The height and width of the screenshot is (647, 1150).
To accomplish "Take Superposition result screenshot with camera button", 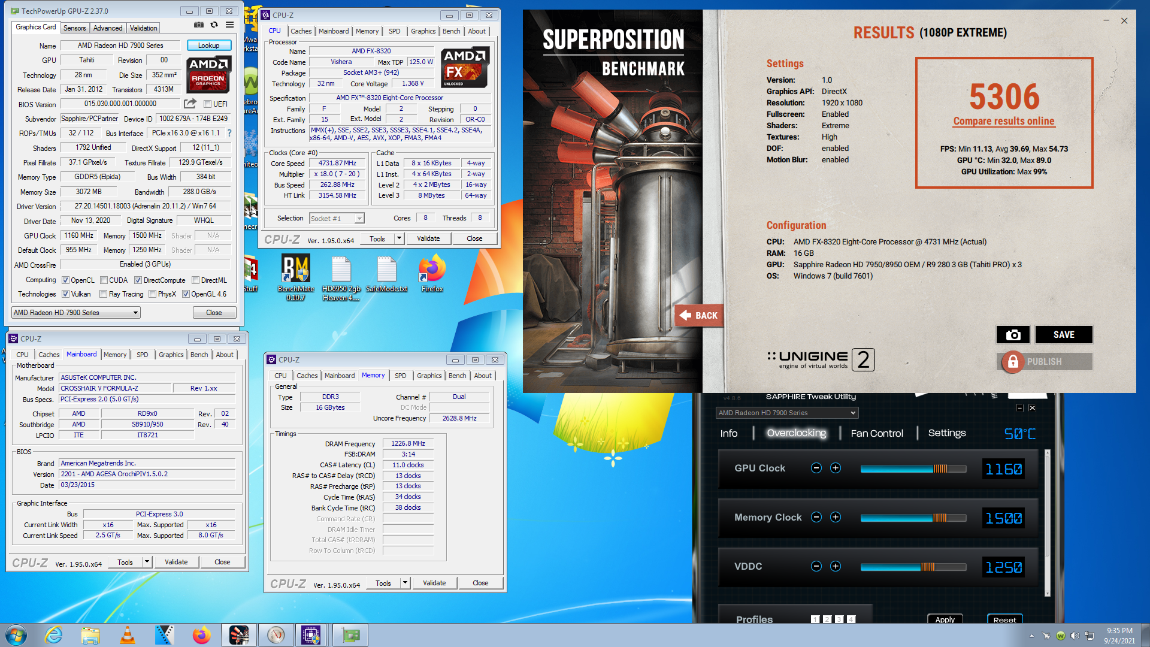I will 1013,335.
